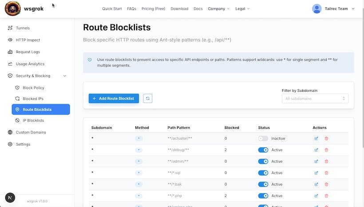Click the page vertical scrollbar

(x=363, y=78)
